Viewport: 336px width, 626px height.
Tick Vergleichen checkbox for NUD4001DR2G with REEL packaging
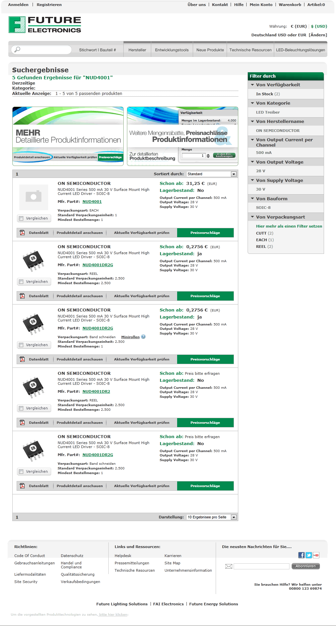coord(21,282)
